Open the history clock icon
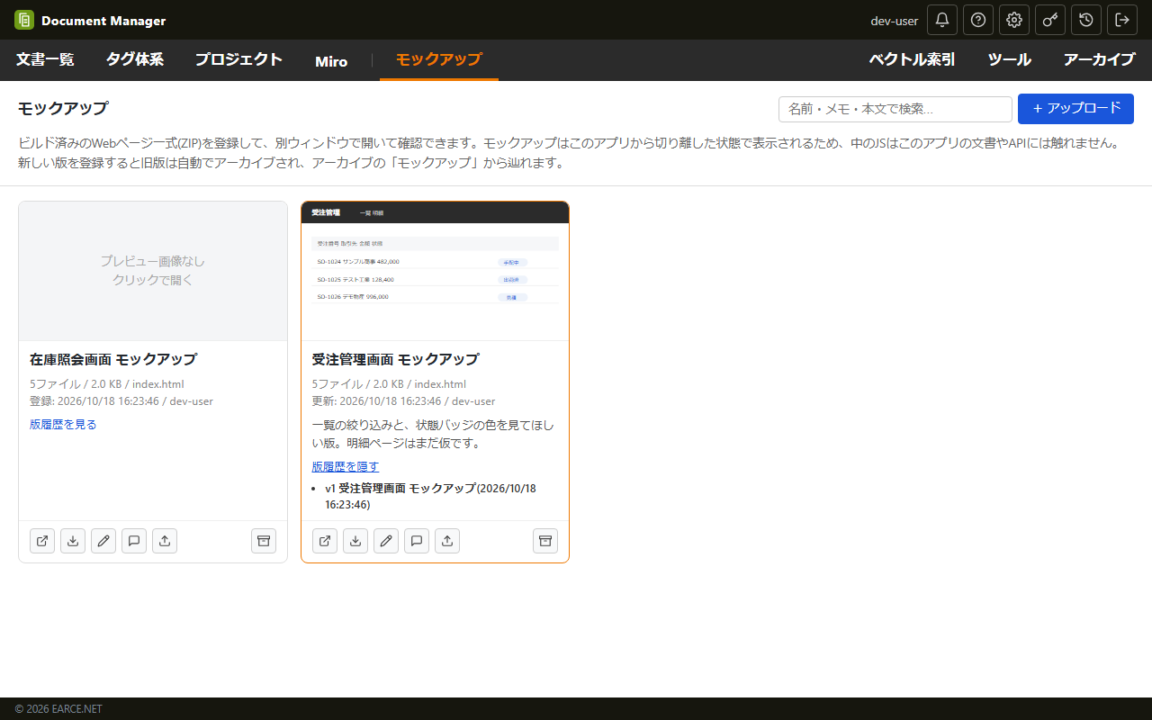 coord(1086,20)
